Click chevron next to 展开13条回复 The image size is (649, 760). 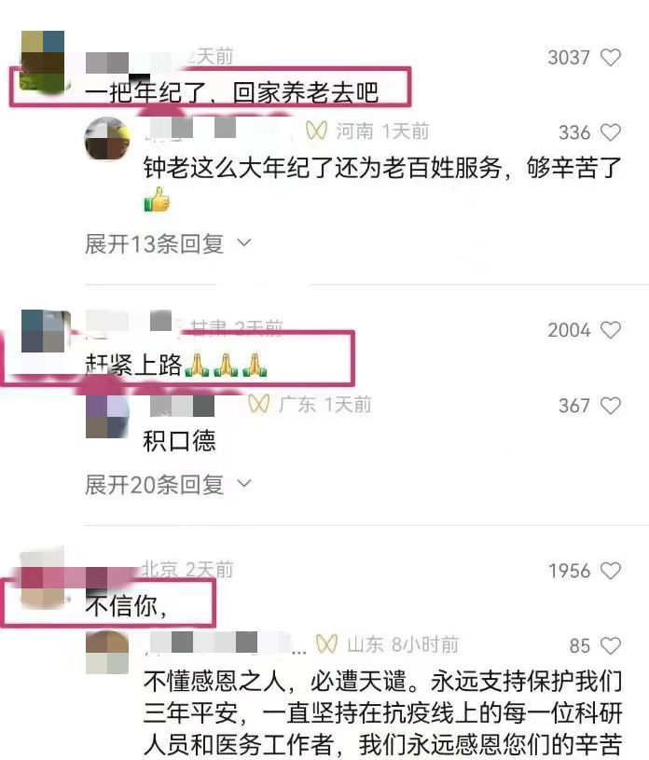[x=243, y=242]
